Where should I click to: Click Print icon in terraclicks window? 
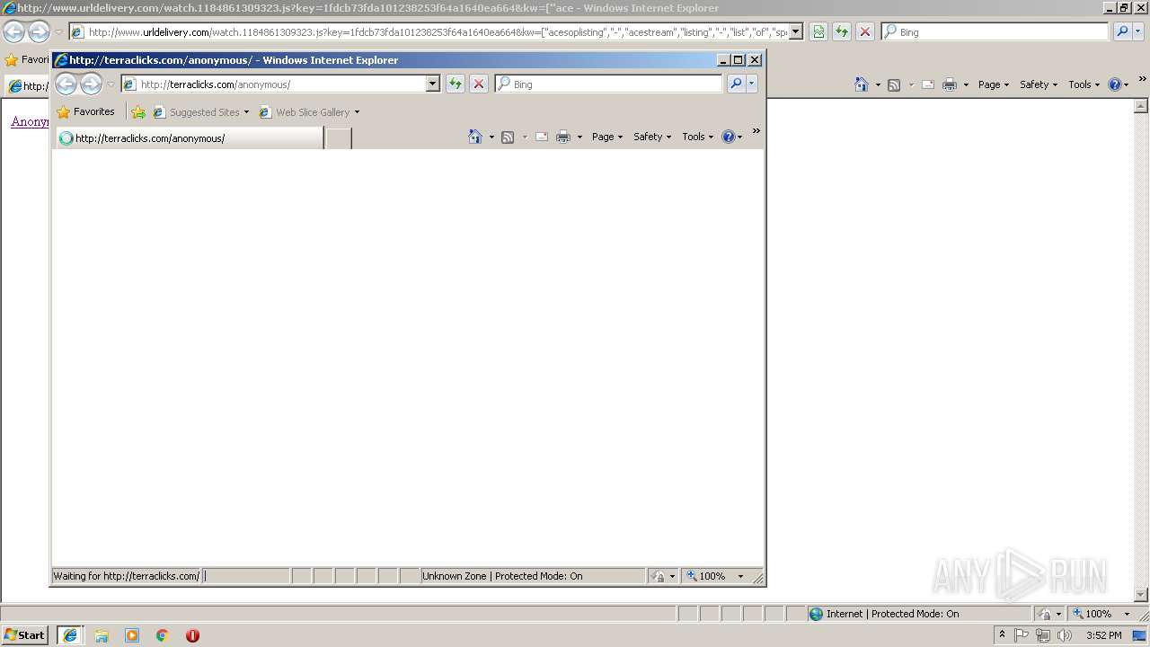point(563,137)
